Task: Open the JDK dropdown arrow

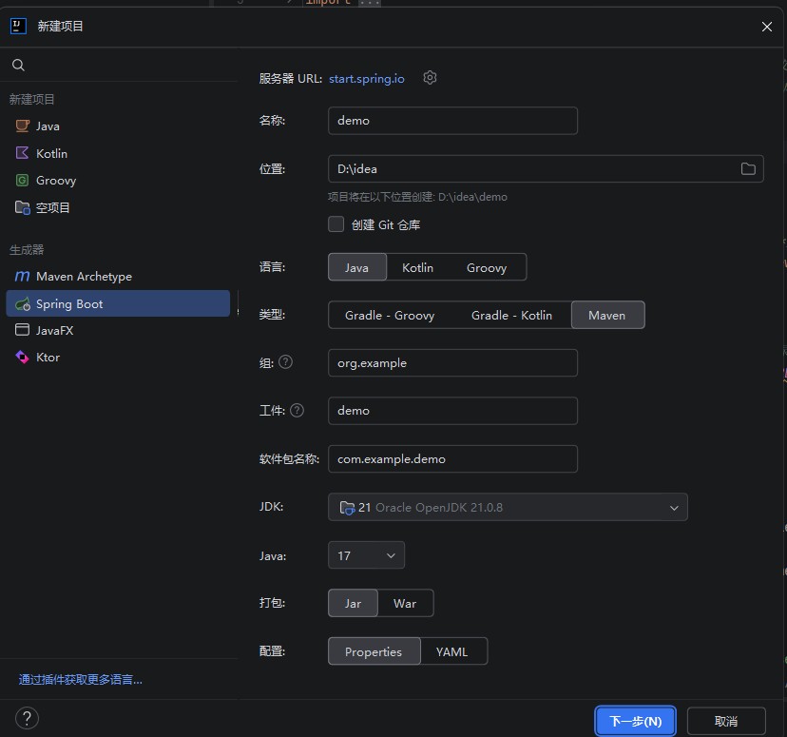Action: 674,508
